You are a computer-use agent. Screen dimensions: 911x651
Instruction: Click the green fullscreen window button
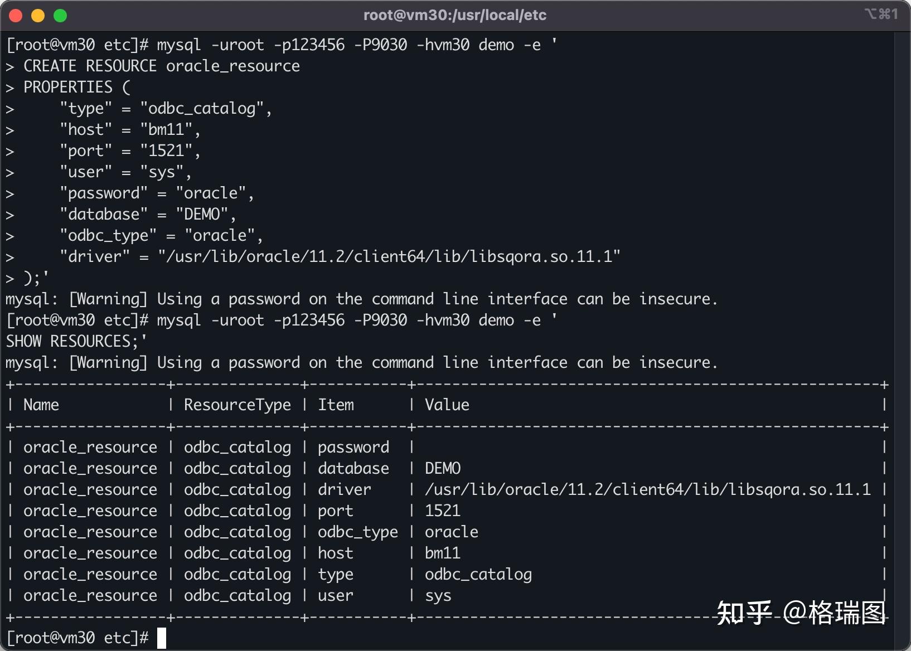tap(60, 16)
